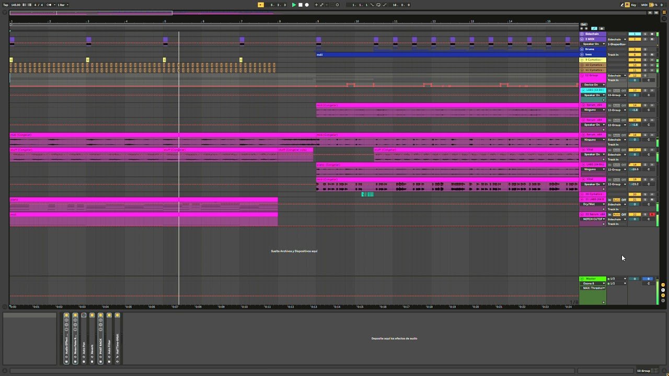Select the blue mdii clip on bass track
This screenshot has height=376, width=669.
(x=447, y=54)
